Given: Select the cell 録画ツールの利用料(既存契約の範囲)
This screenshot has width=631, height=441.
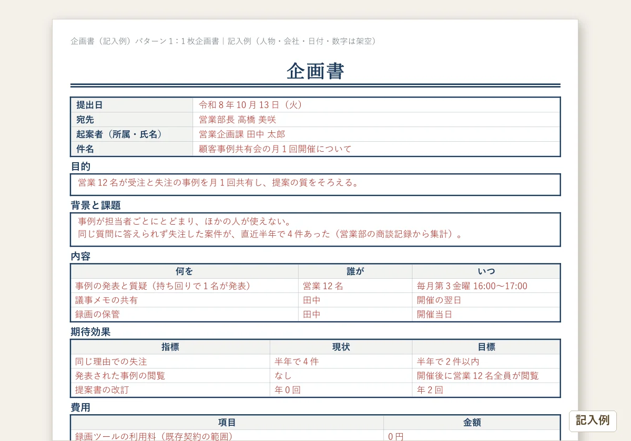Looking at the screenshot, I should tap(227, 436).
